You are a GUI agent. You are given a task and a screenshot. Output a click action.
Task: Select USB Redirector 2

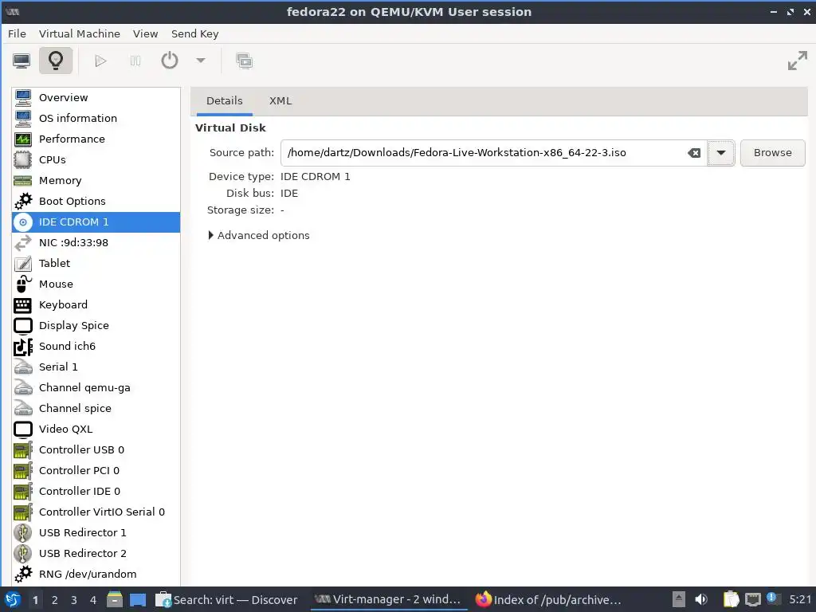pos(96,554)
